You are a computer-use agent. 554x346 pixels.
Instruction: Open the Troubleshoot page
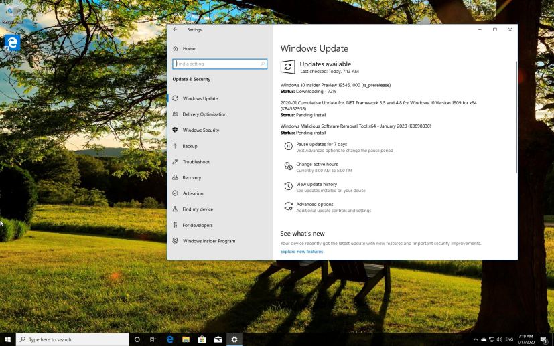click(x=196, y=162)
